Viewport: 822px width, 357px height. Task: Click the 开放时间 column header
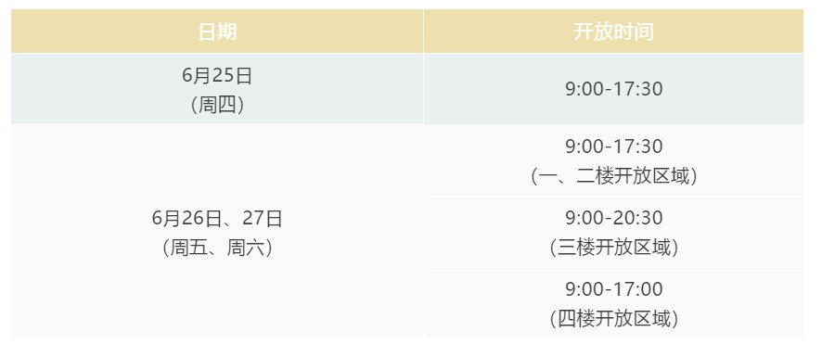click(613, 32)
